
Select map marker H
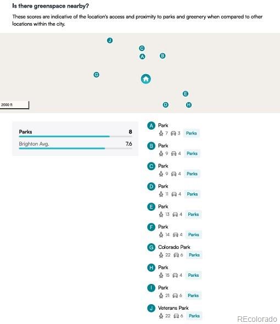tap(189, 105)
